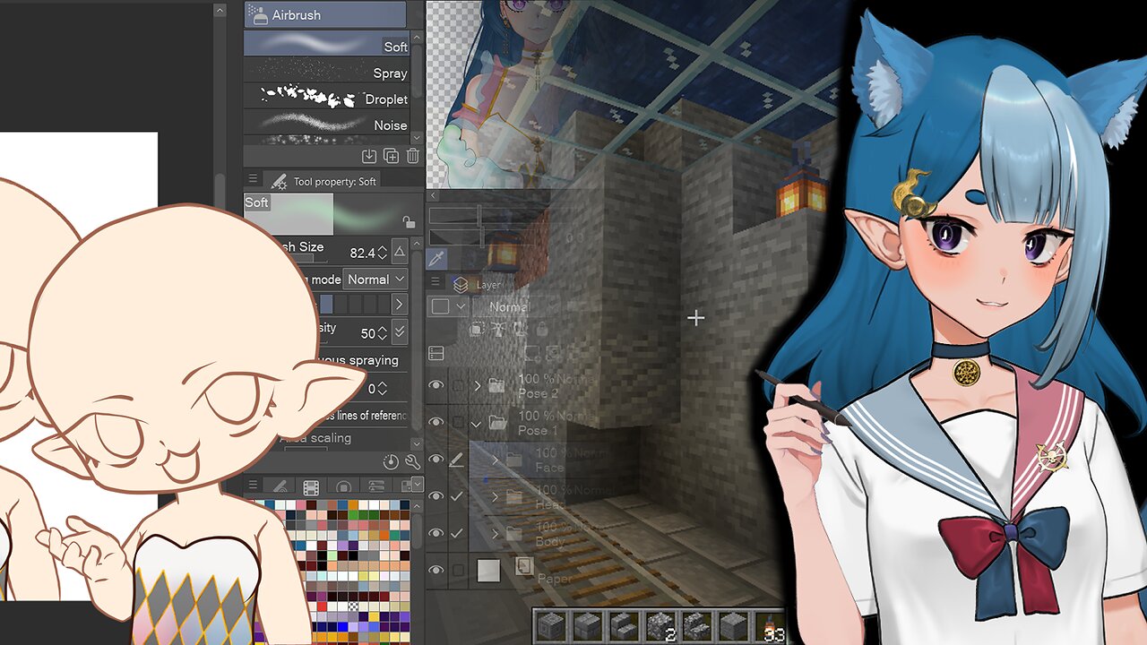Hide the Face folder layer
Viewport: 1147px width, 645px height.
[436, 460]
